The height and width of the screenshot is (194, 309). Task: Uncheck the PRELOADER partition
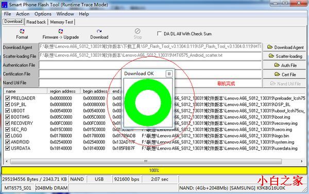[x=8, y=98]
